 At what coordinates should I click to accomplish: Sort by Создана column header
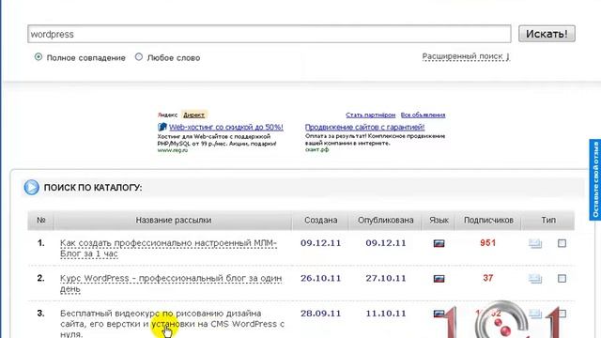321,221
